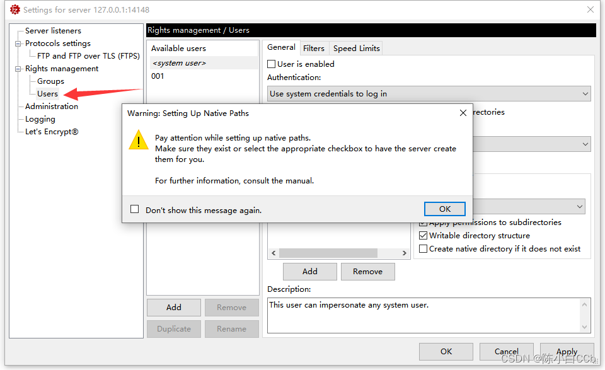Open the Logging settings page
Screen dimensions: 605x370
coord(40,119)
